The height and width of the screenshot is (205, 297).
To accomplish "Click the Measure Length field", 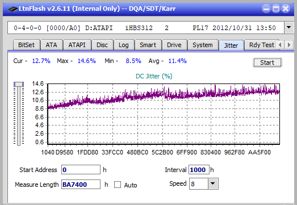I will click(81, 185).
